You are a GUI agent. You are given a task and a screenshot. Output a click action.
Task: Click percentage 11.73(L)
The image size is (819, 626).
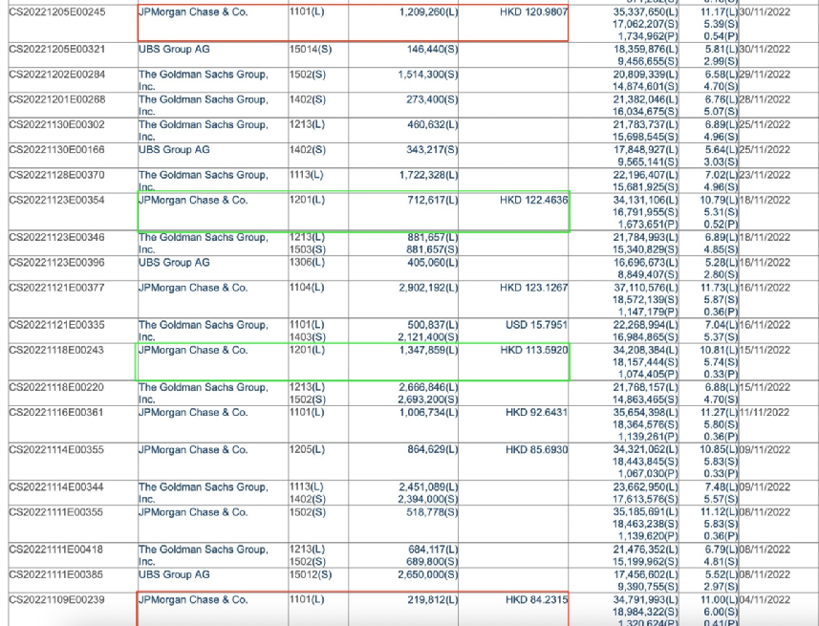pos(720,288)
